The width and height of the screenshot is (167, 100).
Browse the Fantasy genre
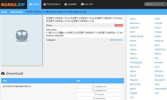coord(158,32)
